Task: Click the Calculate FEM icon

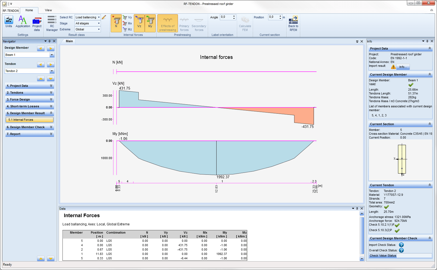Action: [x=245, y=24]
